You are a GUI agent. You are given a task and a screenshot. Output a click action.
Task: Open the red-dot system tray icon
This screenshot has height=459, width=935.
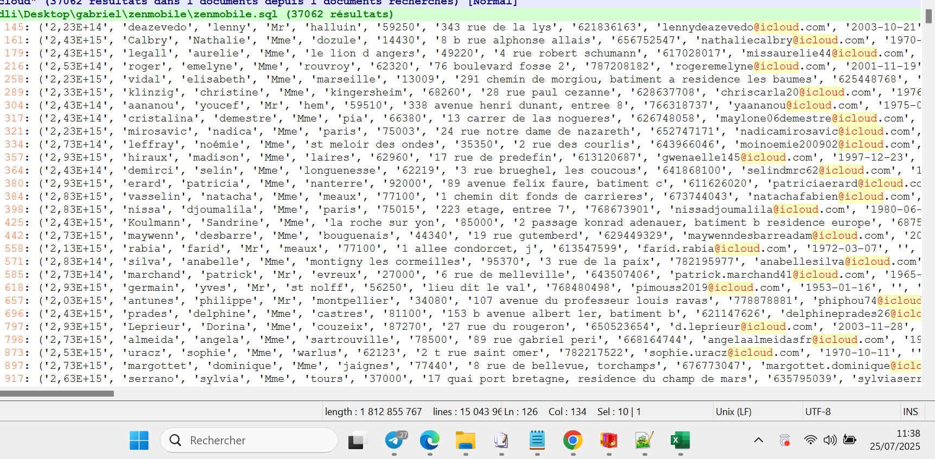coord(785,440)
